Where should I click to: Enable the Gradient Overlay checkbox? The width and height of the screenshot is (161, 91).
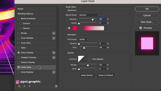coord(19,57)
